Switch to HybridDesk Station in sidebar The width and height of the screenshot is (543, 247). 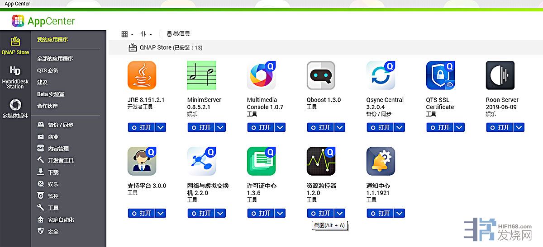click(15, 77)
